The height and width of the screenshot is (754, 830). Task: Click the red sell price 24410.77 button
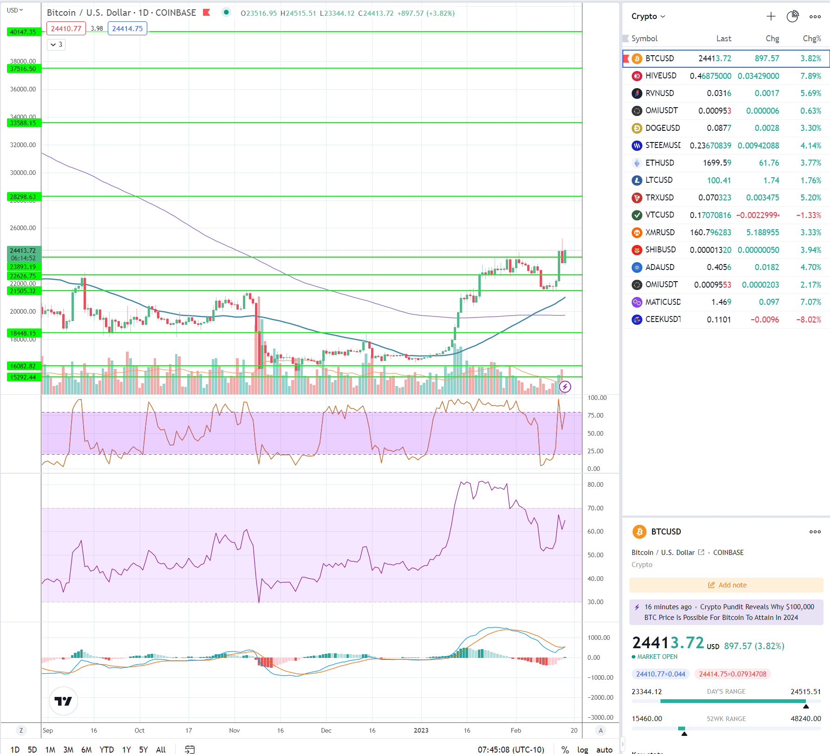[x=66, y=28]
